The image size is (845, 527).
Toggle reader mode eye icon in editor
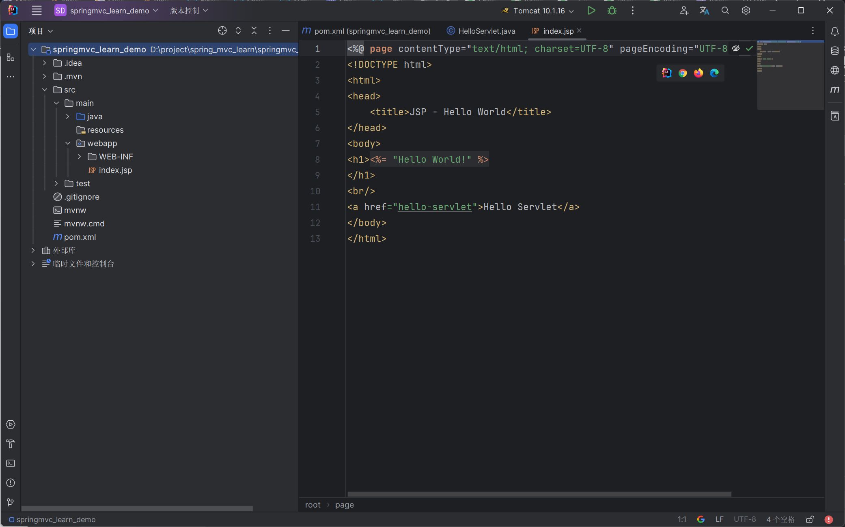[x=736, y=49]
